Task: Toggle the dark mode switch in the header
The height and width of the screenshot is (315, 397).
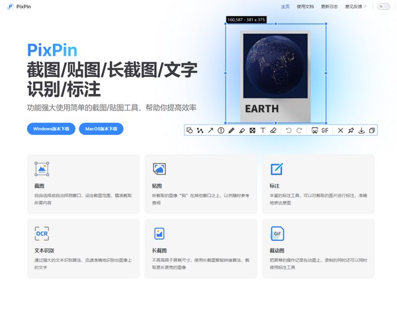Action: 384,7
